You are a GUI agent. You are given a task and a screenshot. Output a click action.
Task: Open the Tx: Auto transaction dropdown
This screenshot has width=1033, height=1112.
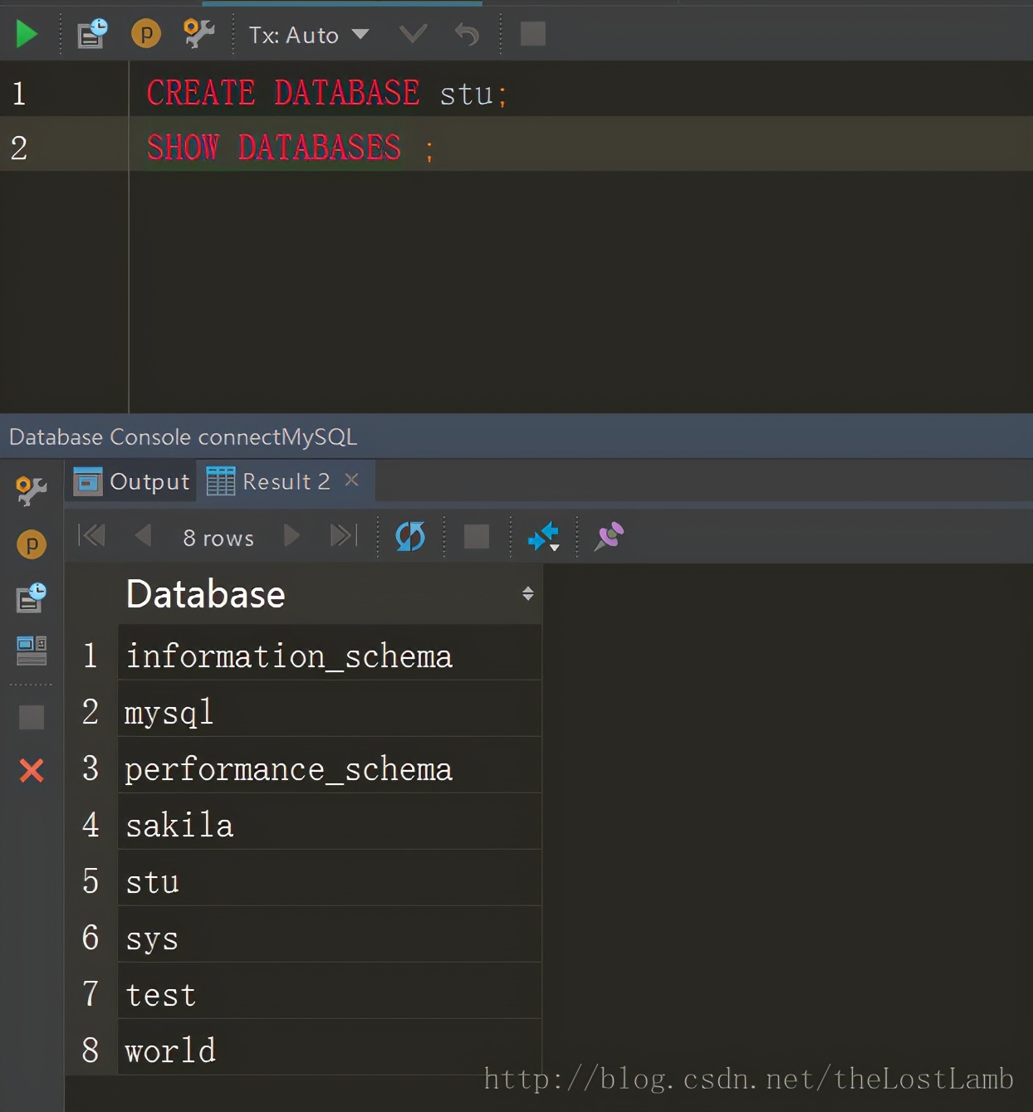[x=307, y=34]
